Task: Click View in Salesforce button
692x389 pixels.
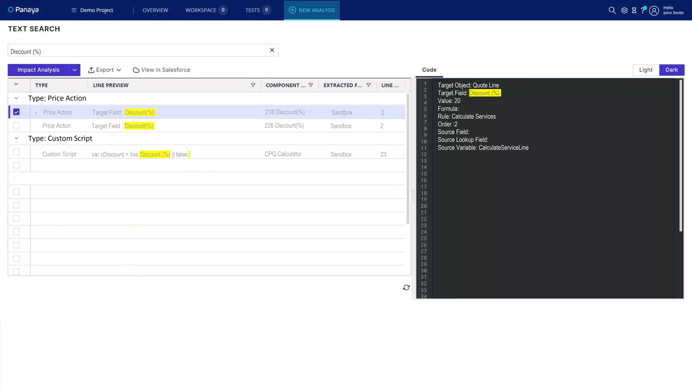Action: coord(162,70)
